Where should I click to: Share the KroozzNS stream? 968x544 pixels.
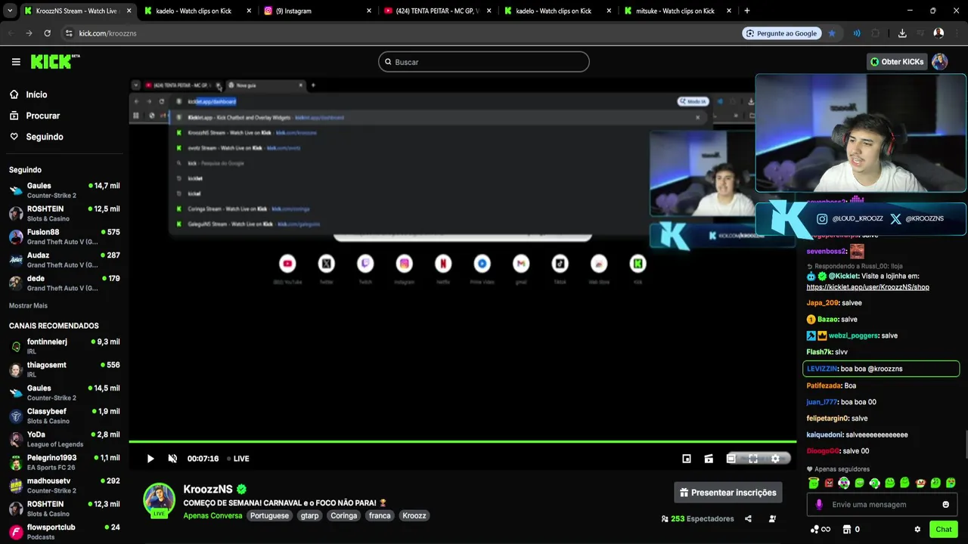tap(748, 519)
